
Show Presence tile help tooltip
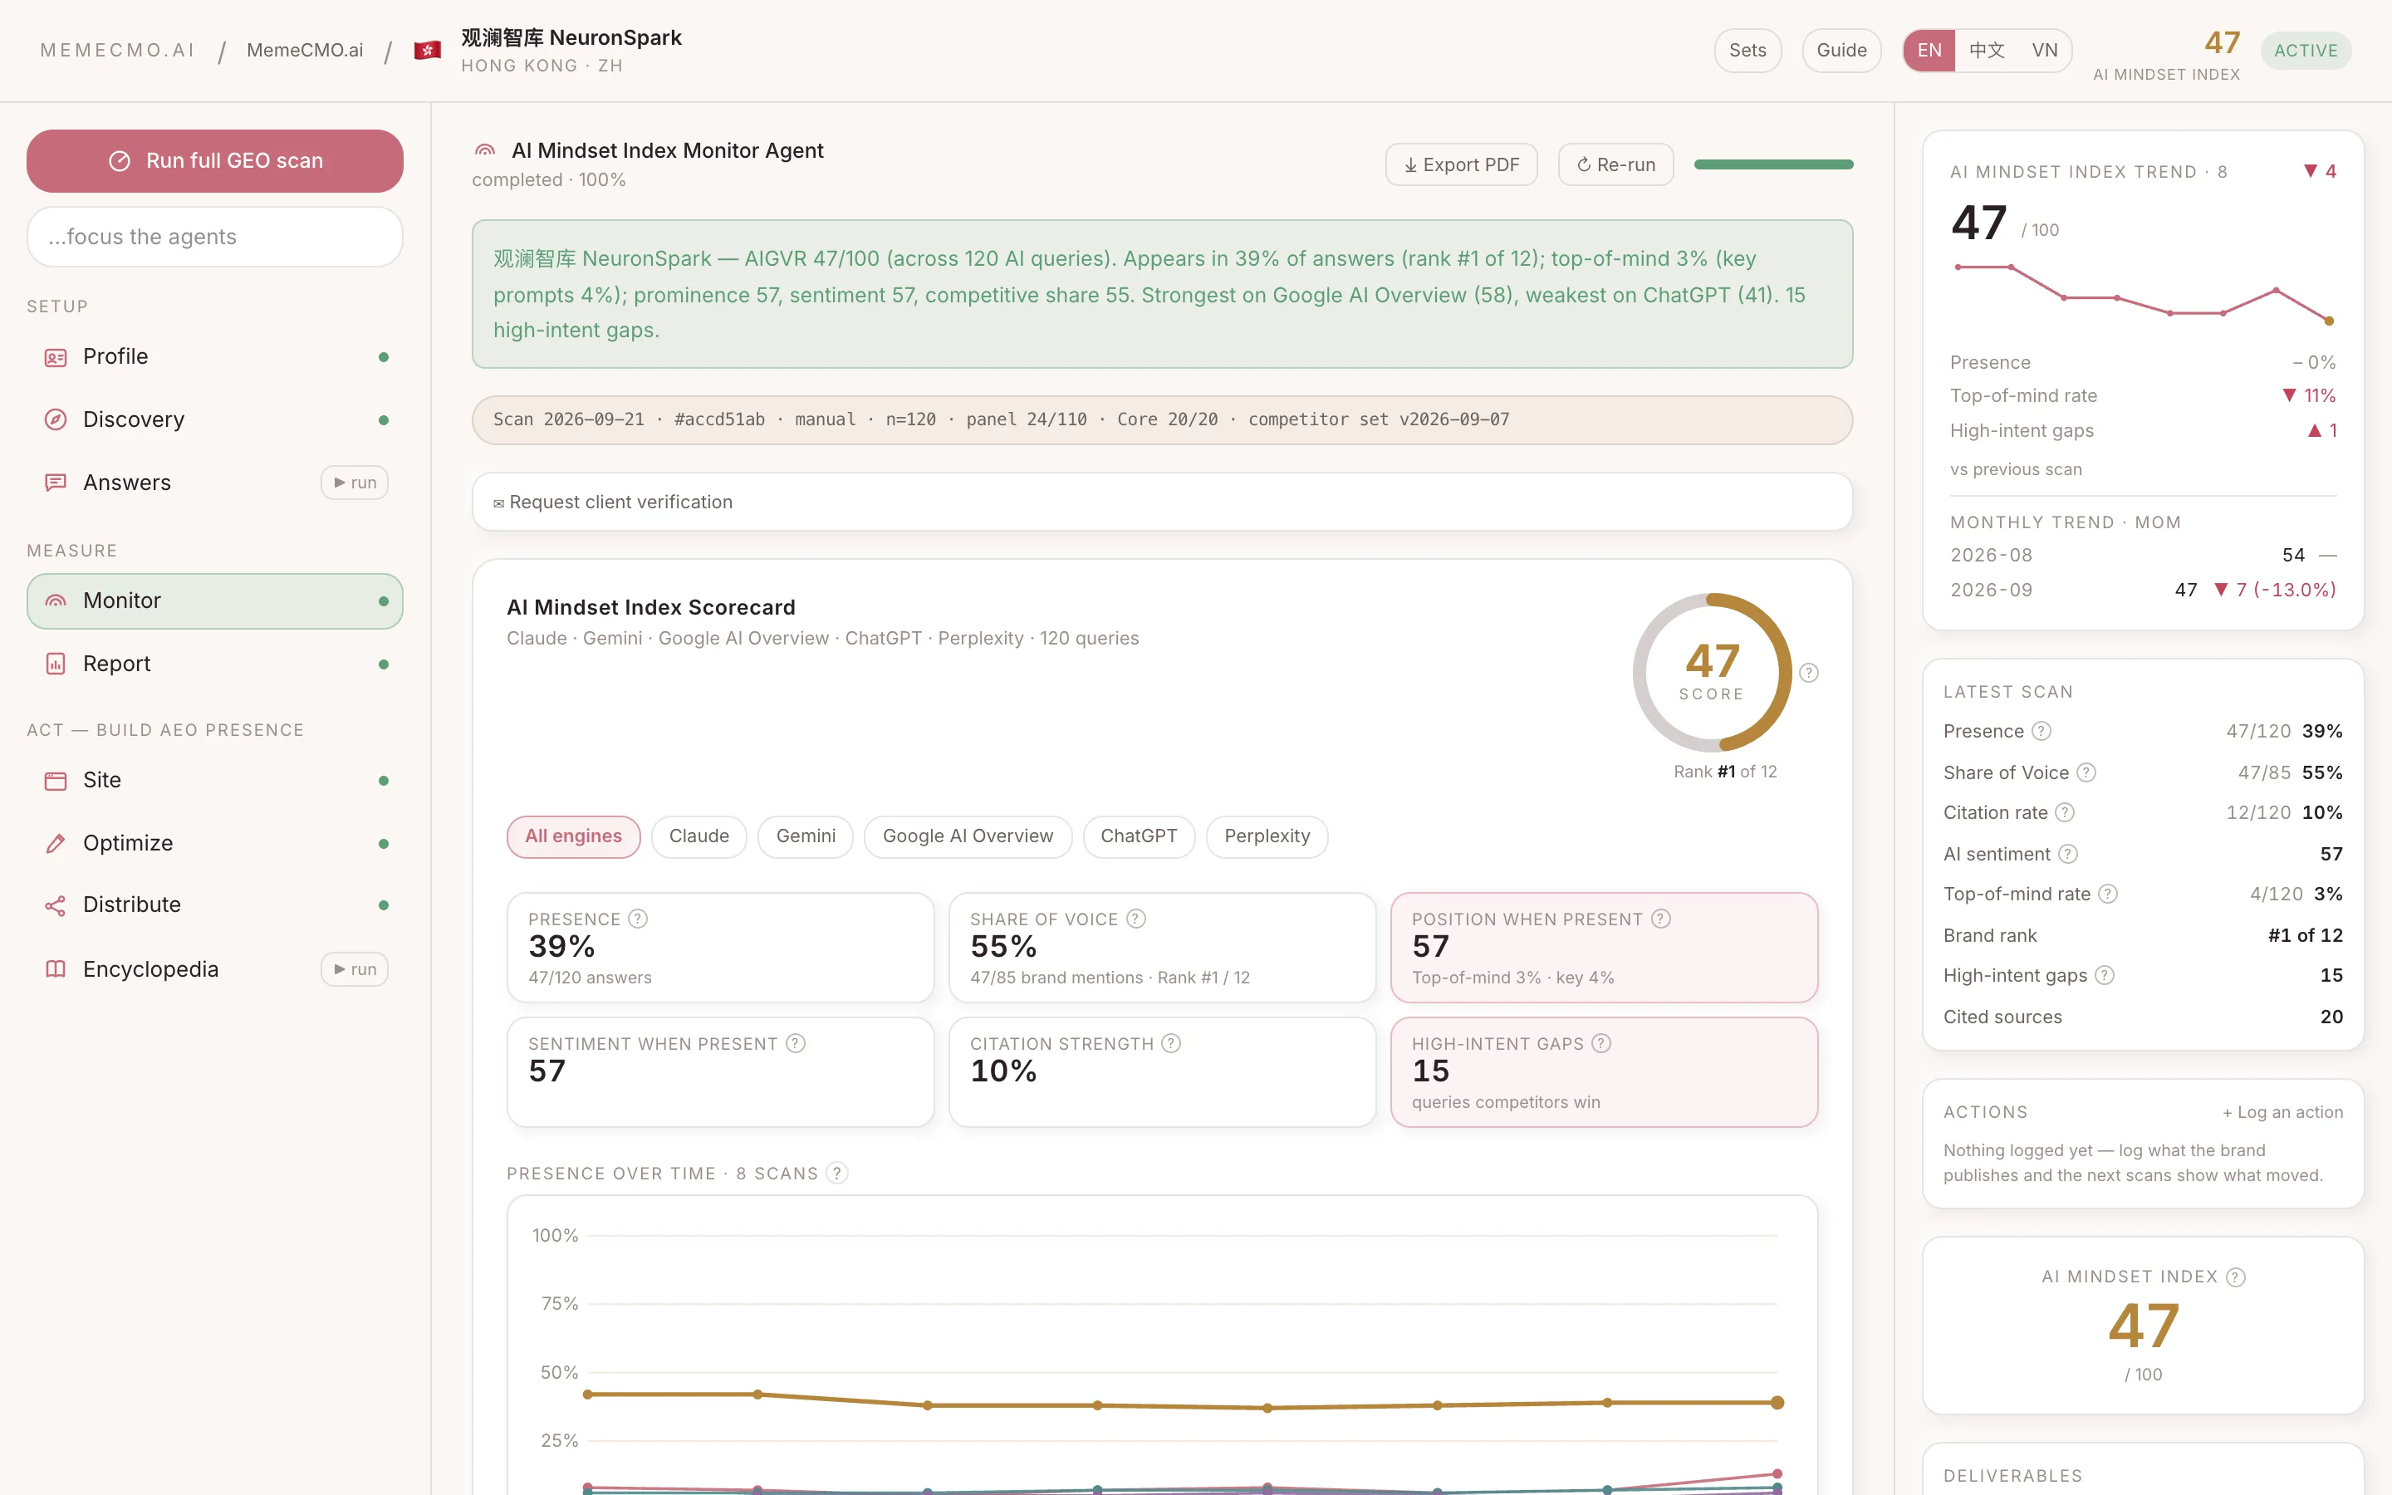tap(639, 919)
